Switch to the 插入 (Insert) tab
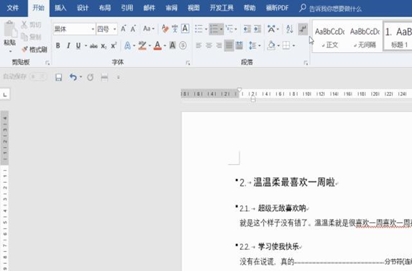Image resolution: width=412 pixels, height=271 pixels. [x=60, y=8]
